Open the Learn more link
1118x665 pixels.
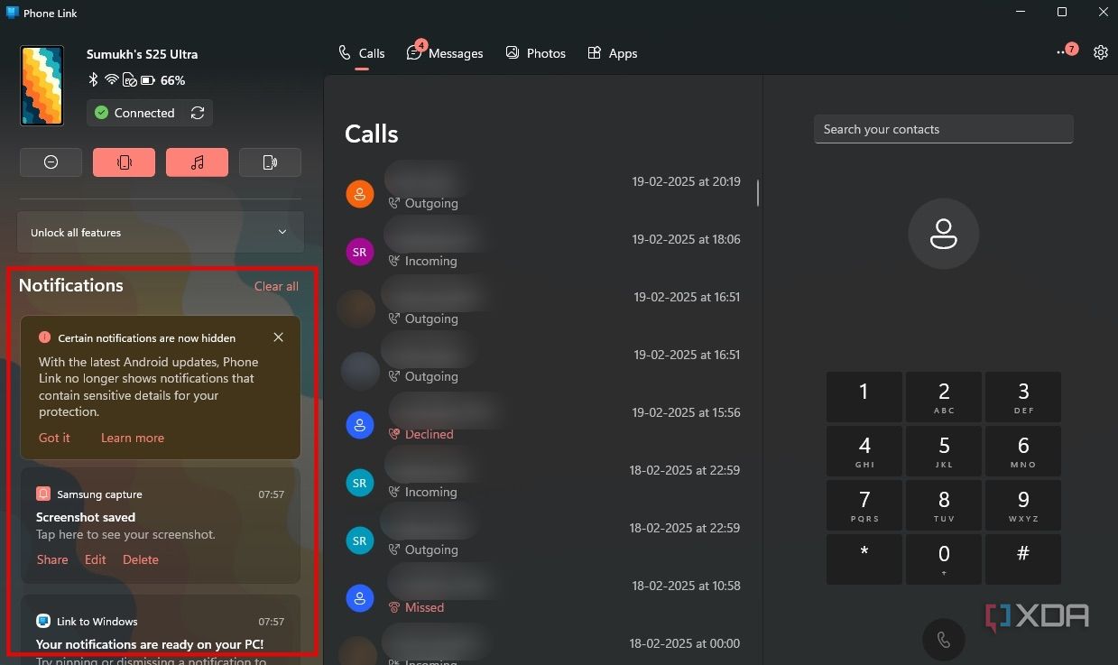point(132,438)
